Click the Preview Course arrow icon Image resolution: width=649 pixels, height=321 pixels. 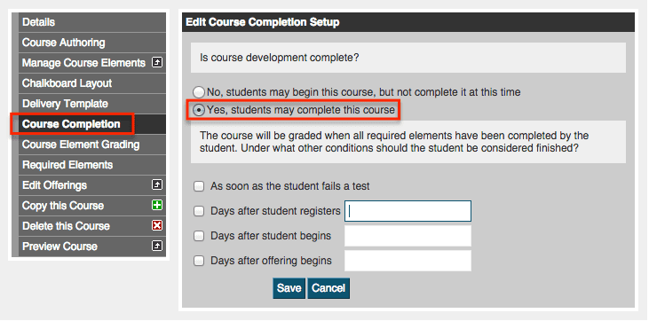157,246
